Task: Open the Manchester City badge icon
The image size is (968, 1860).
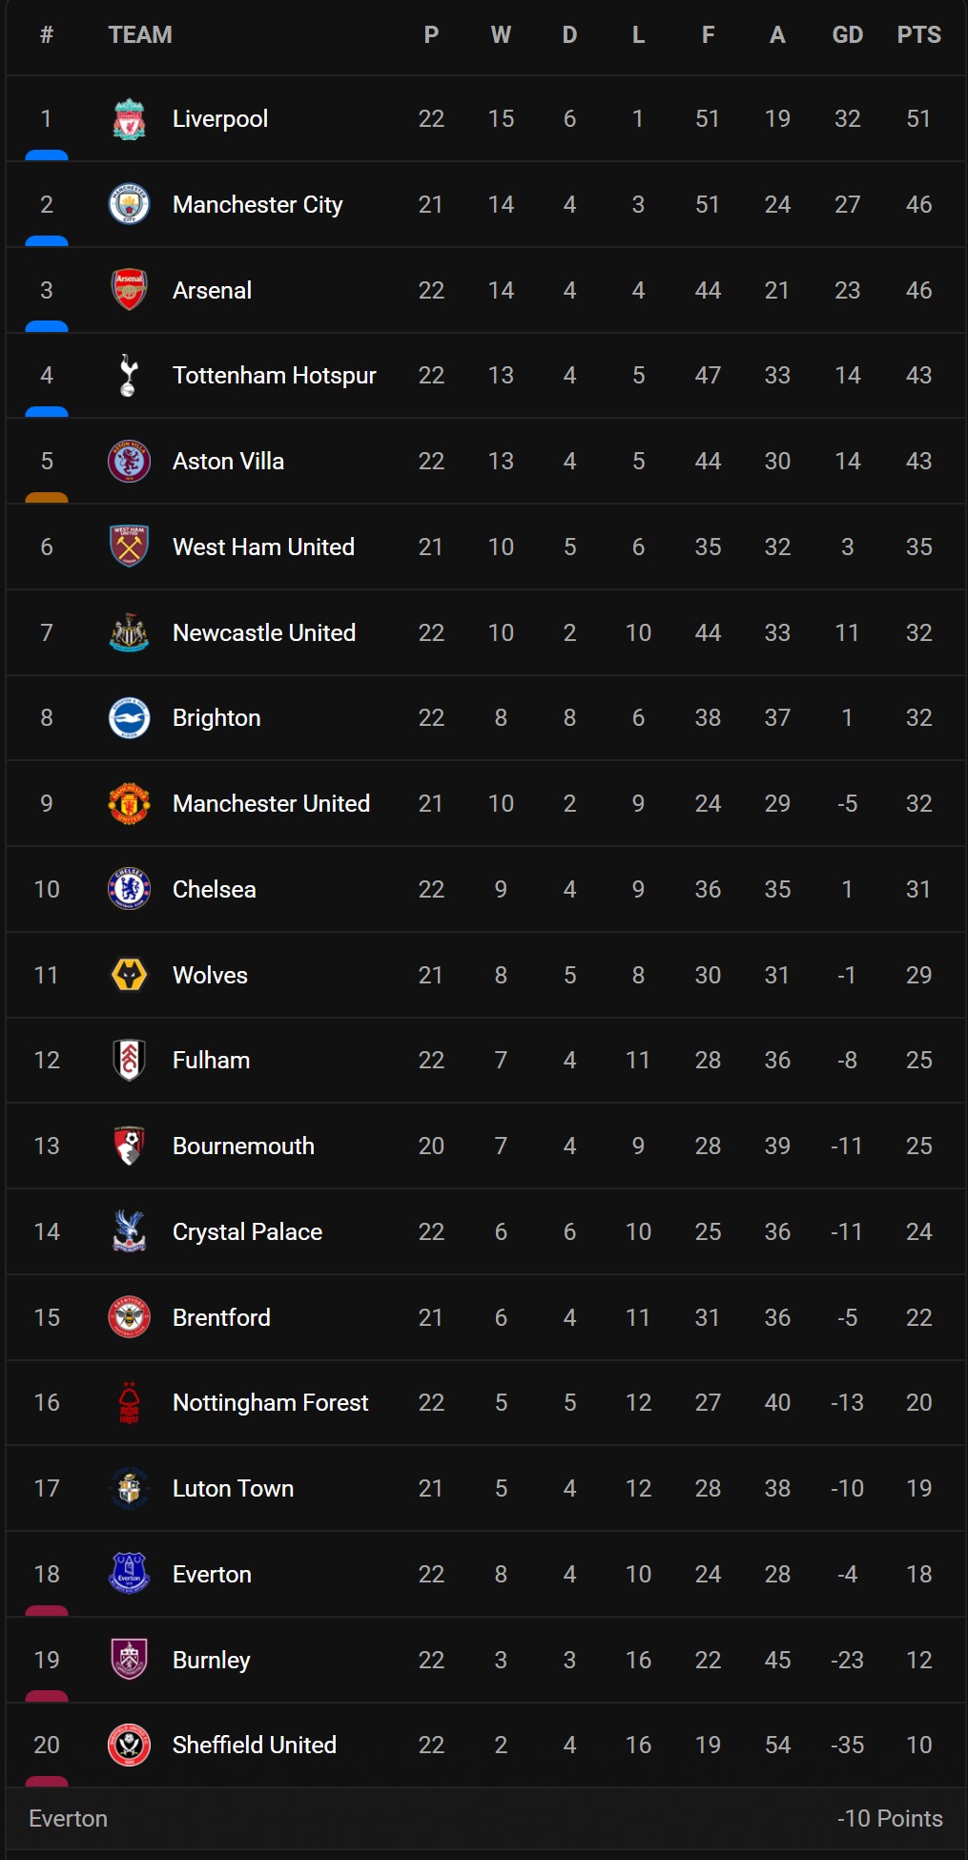Action: point(129,204)
